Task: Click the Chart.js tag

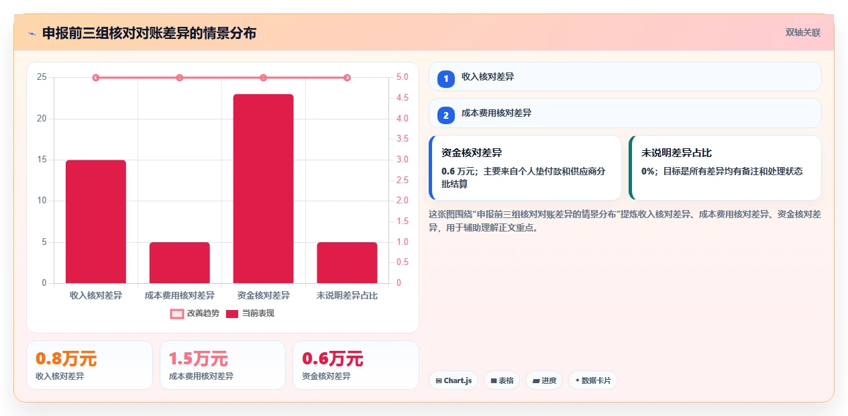Action: tap(454, 380)
